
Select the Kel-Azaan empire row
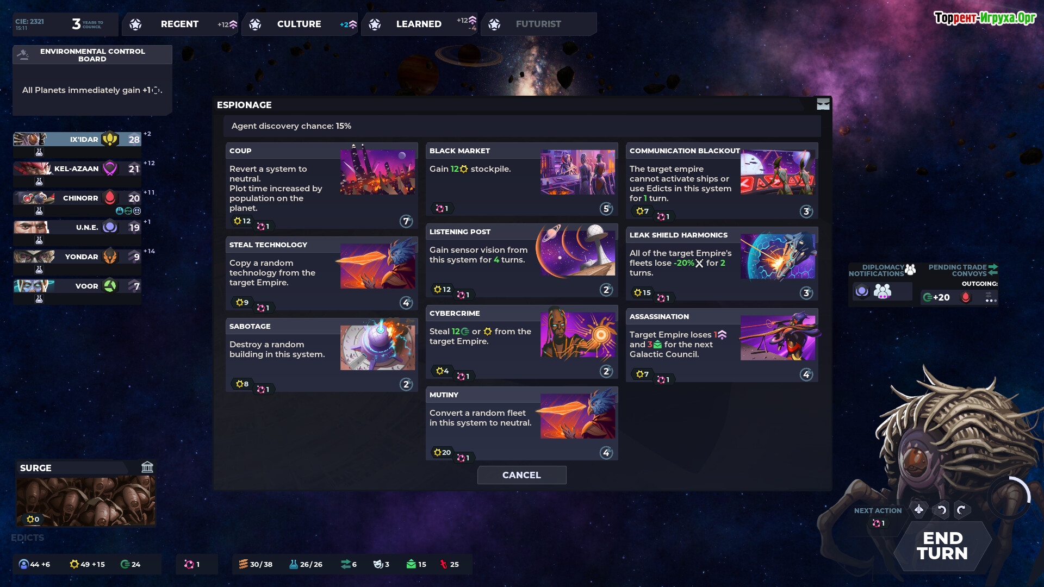77,168
